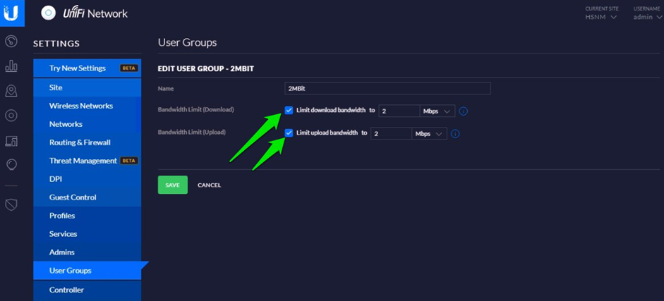This screenshot has height=301, width=664.
Task: Open the Insights lightbulb icon
Action: click(x=11, y=165)
